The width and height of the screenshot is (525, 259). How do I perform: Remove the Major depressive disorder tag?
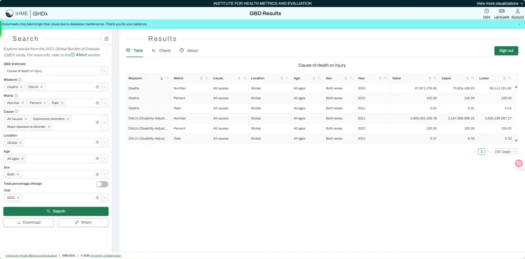49,127
